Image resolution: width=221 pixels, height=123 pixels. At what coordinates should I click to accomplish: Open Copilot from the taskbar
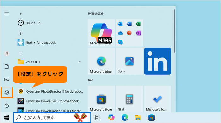(111, 118)
